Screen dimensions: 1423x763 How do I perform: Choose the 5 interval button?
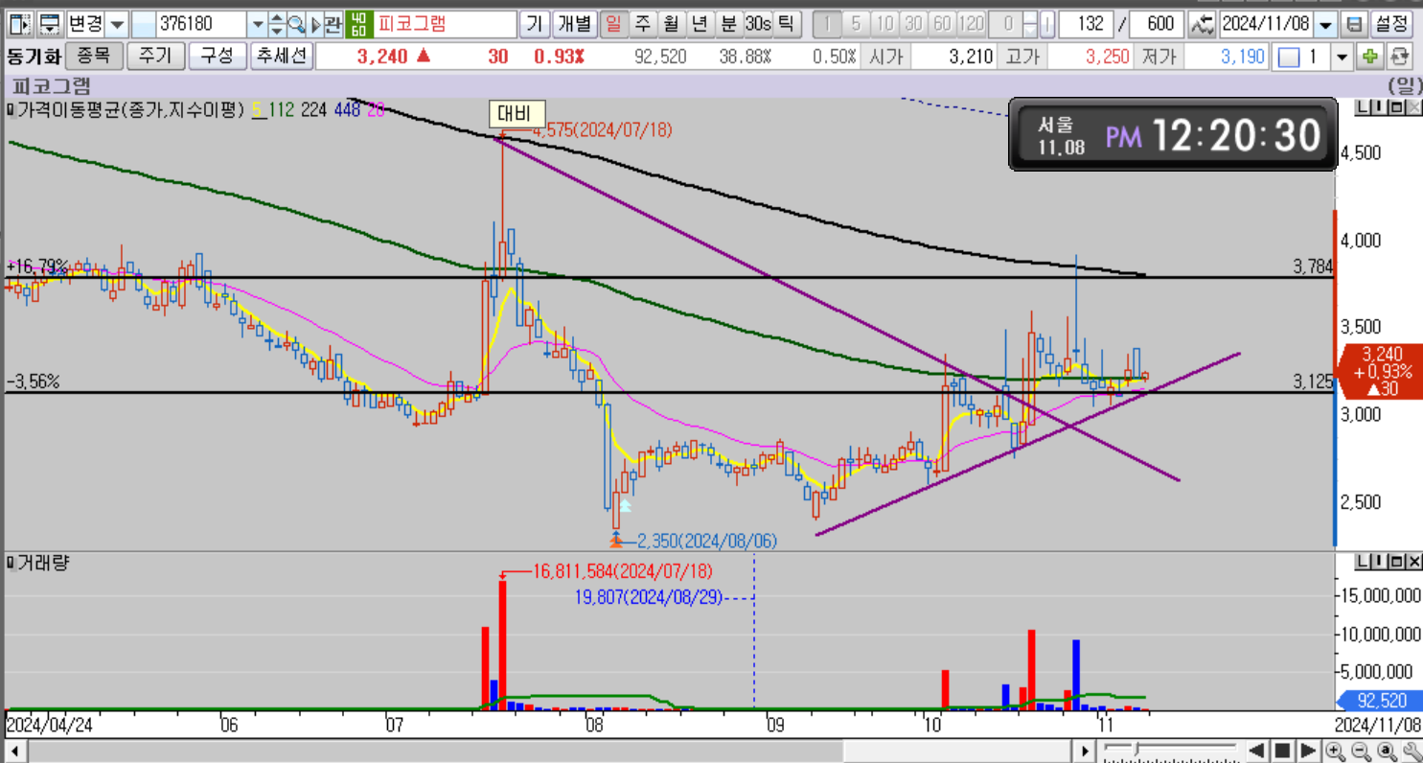pyautogui.click(x=856, y=24)
